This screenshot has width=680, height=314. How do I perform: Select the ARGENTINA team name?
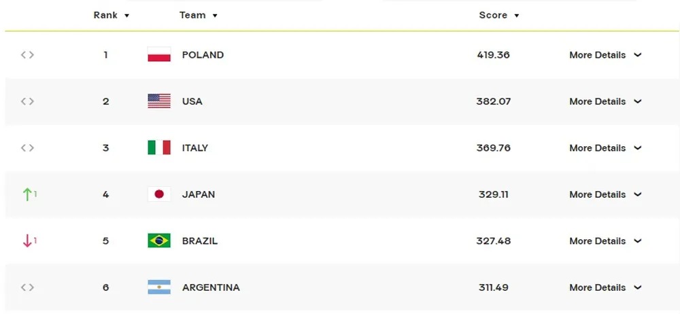[x=211, y=287]
